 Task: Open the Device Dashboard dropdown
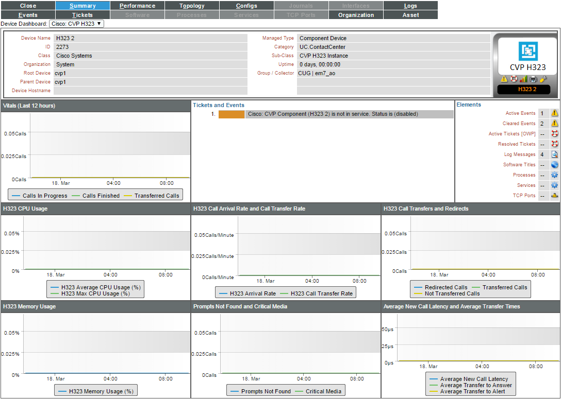click(x=76, y=24)
